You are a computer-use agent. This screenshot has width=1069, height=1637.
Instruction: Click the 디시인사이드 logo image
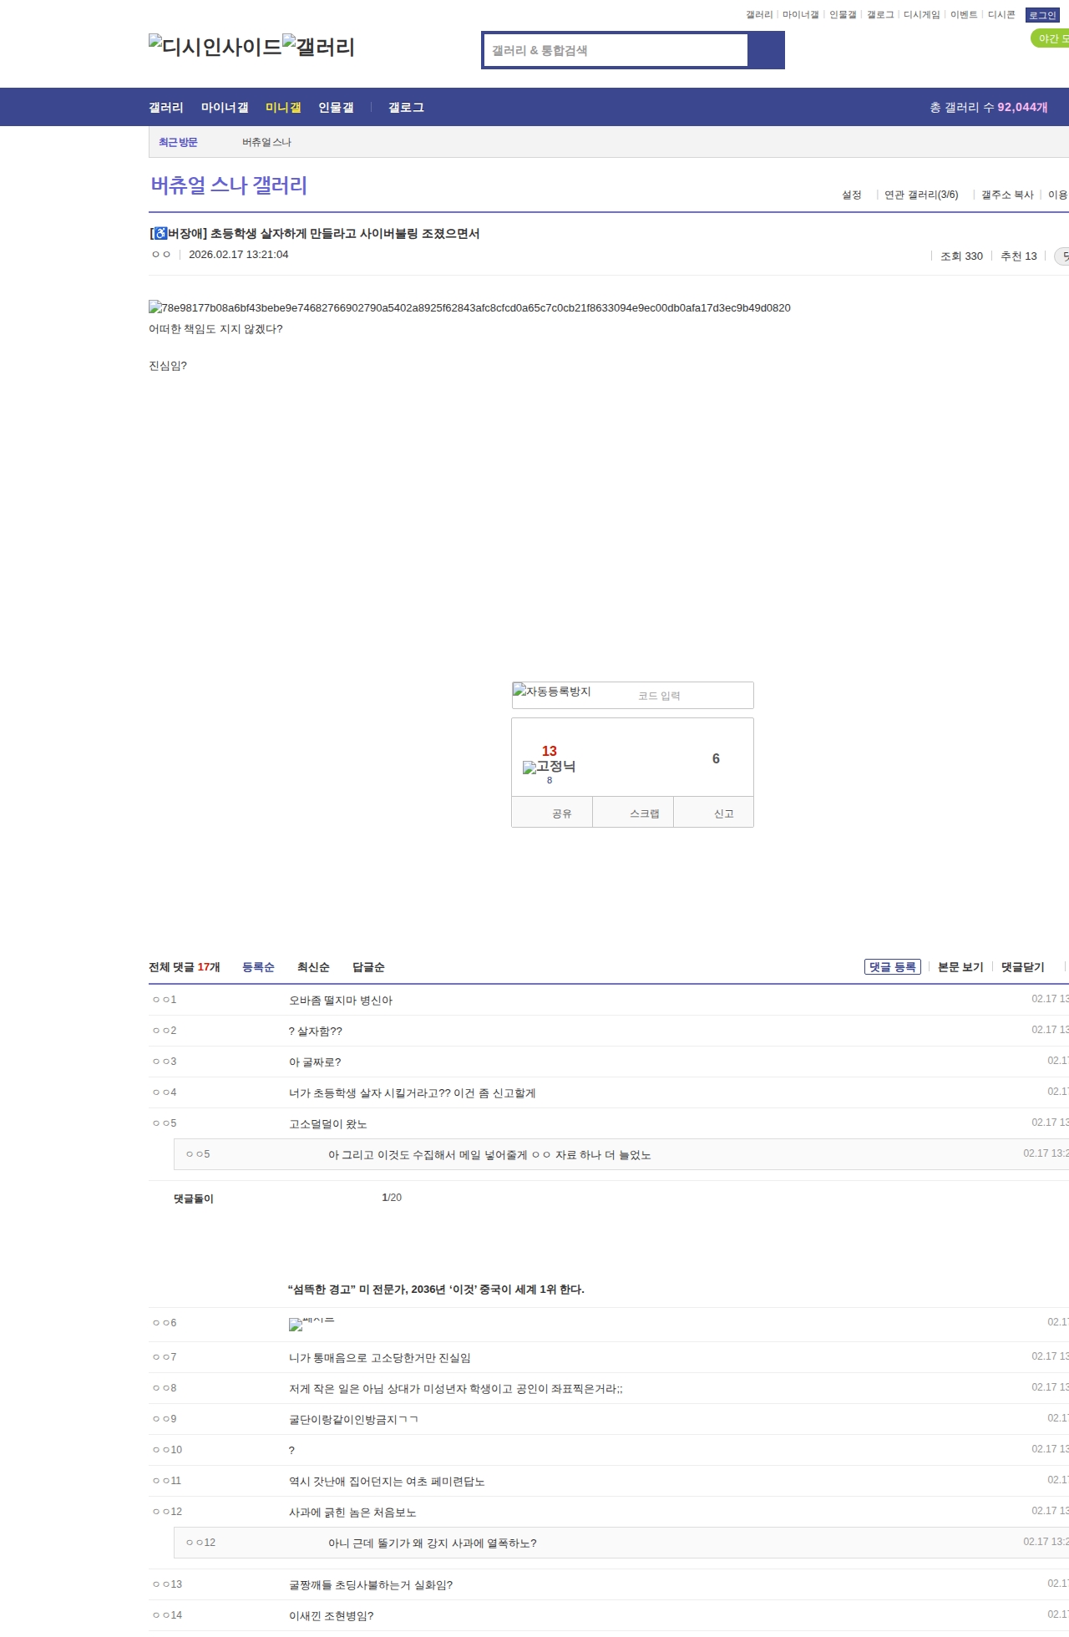coord(215,47)
